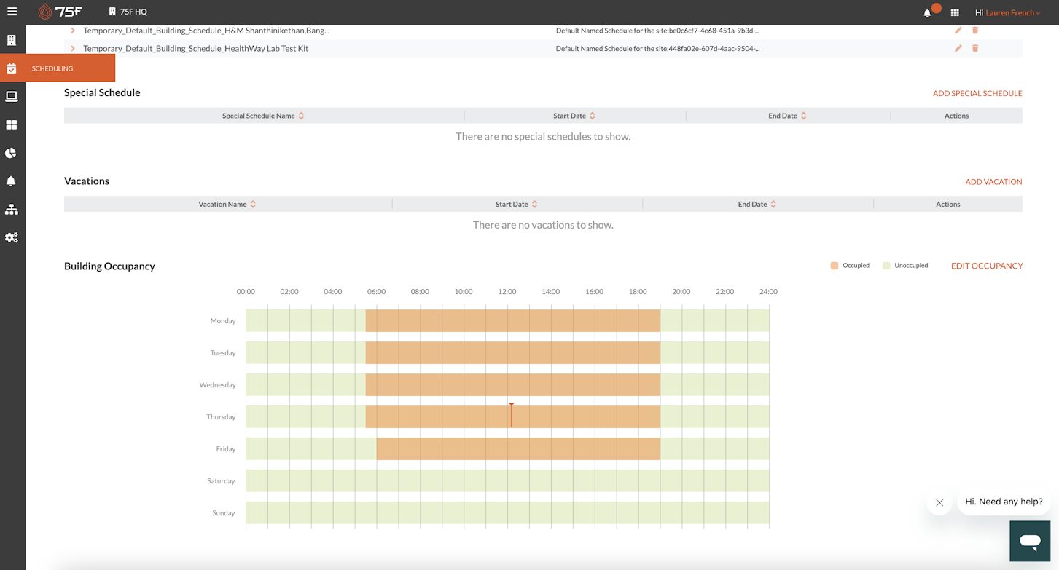Image resolution: width=1059 pixels, height=570 pixels.
Task: Click the Special Schedule Actions column header
Action: click(956, 116)
